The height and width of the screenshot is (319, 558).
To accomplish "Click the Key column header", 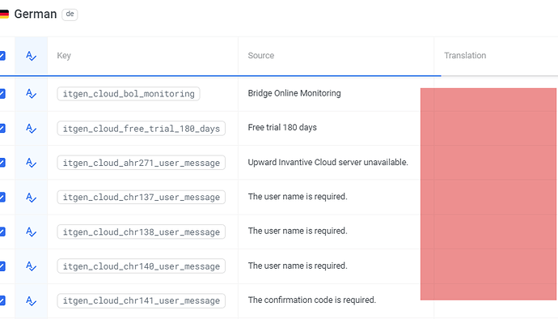I will click(64, 56).
